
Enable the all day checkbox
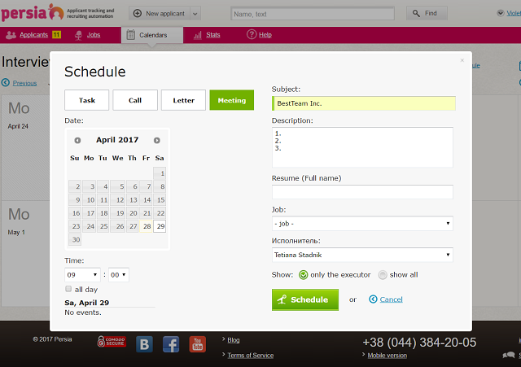pyautogui.click(x=68, y=289)
